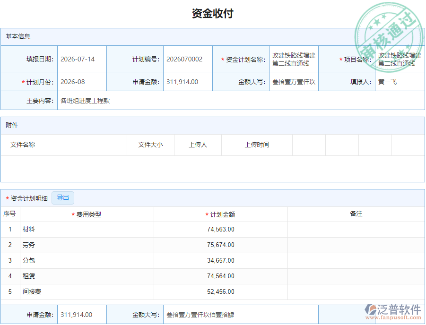Select the 填报人 name 黄一飞
426x325 pixels.
coord(387,81)
